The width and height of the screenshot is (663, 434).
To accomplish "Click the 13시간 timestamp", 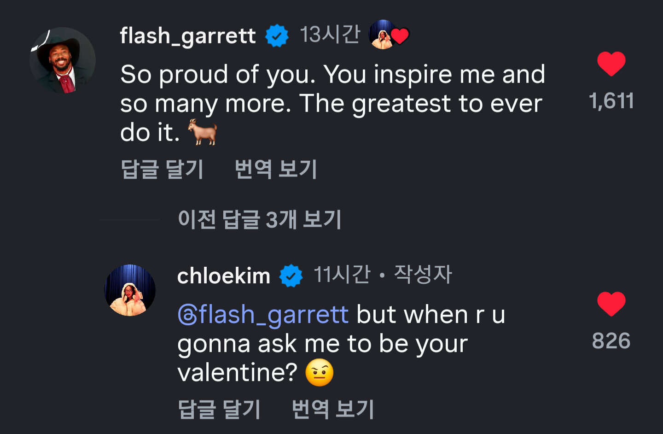I will pyautogui.click(x=330, y=35).
